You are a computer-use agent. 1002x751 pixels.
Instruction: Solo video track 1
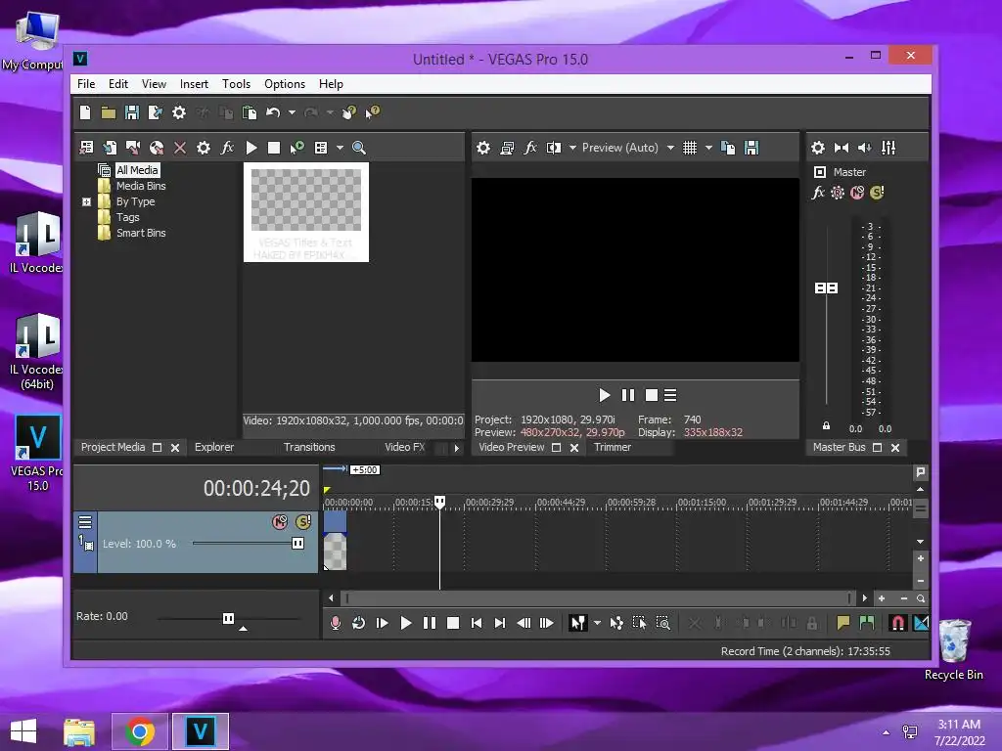303,522
